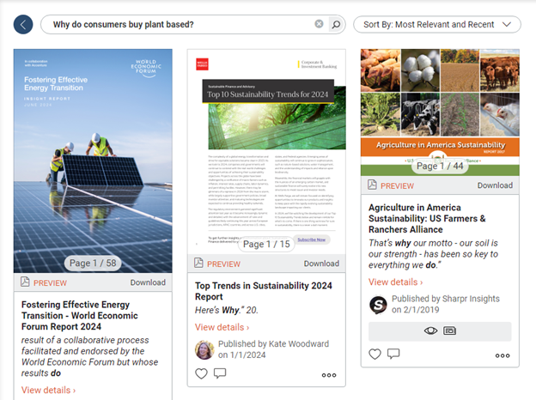
Task: Download the Agriculture in America report
Action: (495, 185)
